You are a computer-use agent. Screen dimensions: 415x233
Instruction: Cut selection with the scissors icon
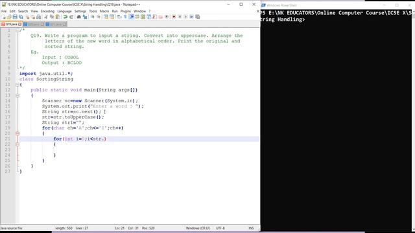coord(46,17)
